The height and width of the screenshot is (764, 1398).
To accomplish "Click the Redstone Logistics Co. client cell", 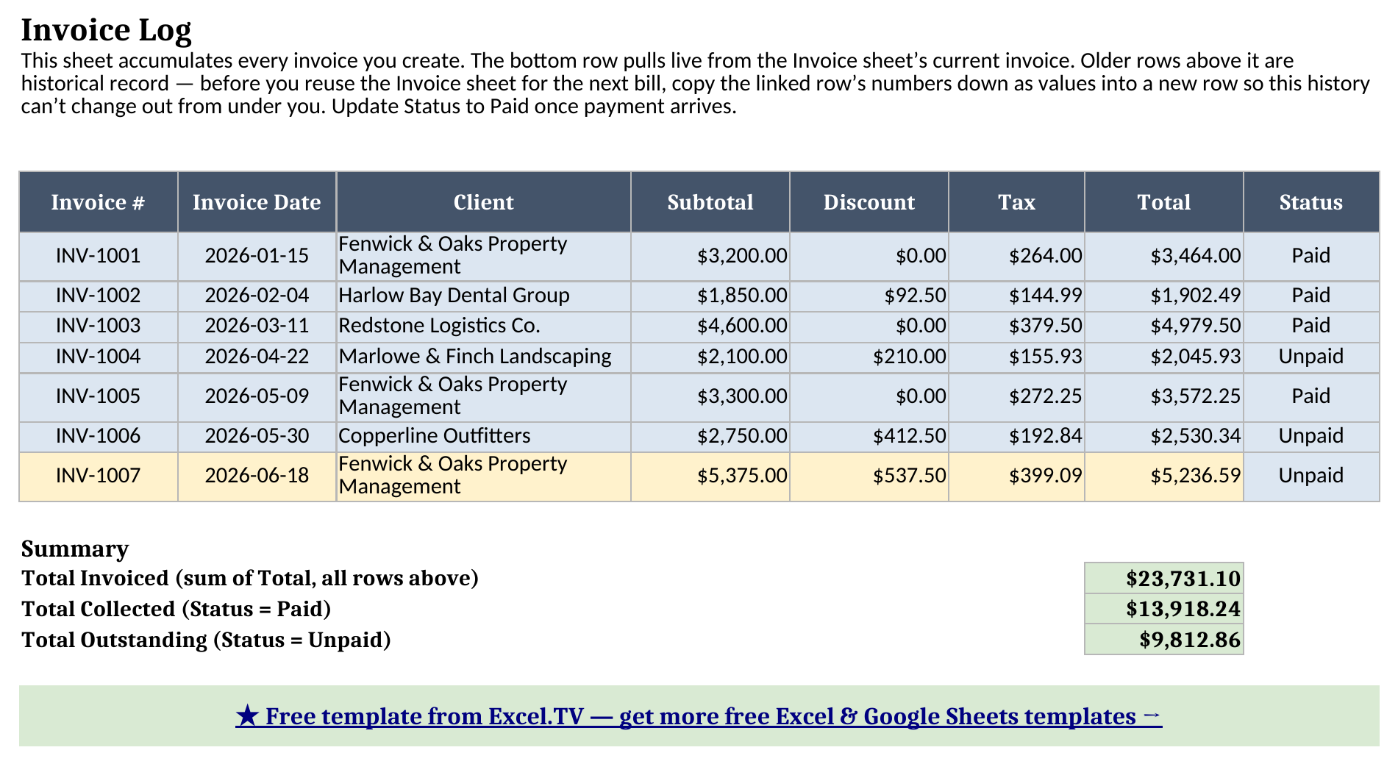I will point(483,326).
